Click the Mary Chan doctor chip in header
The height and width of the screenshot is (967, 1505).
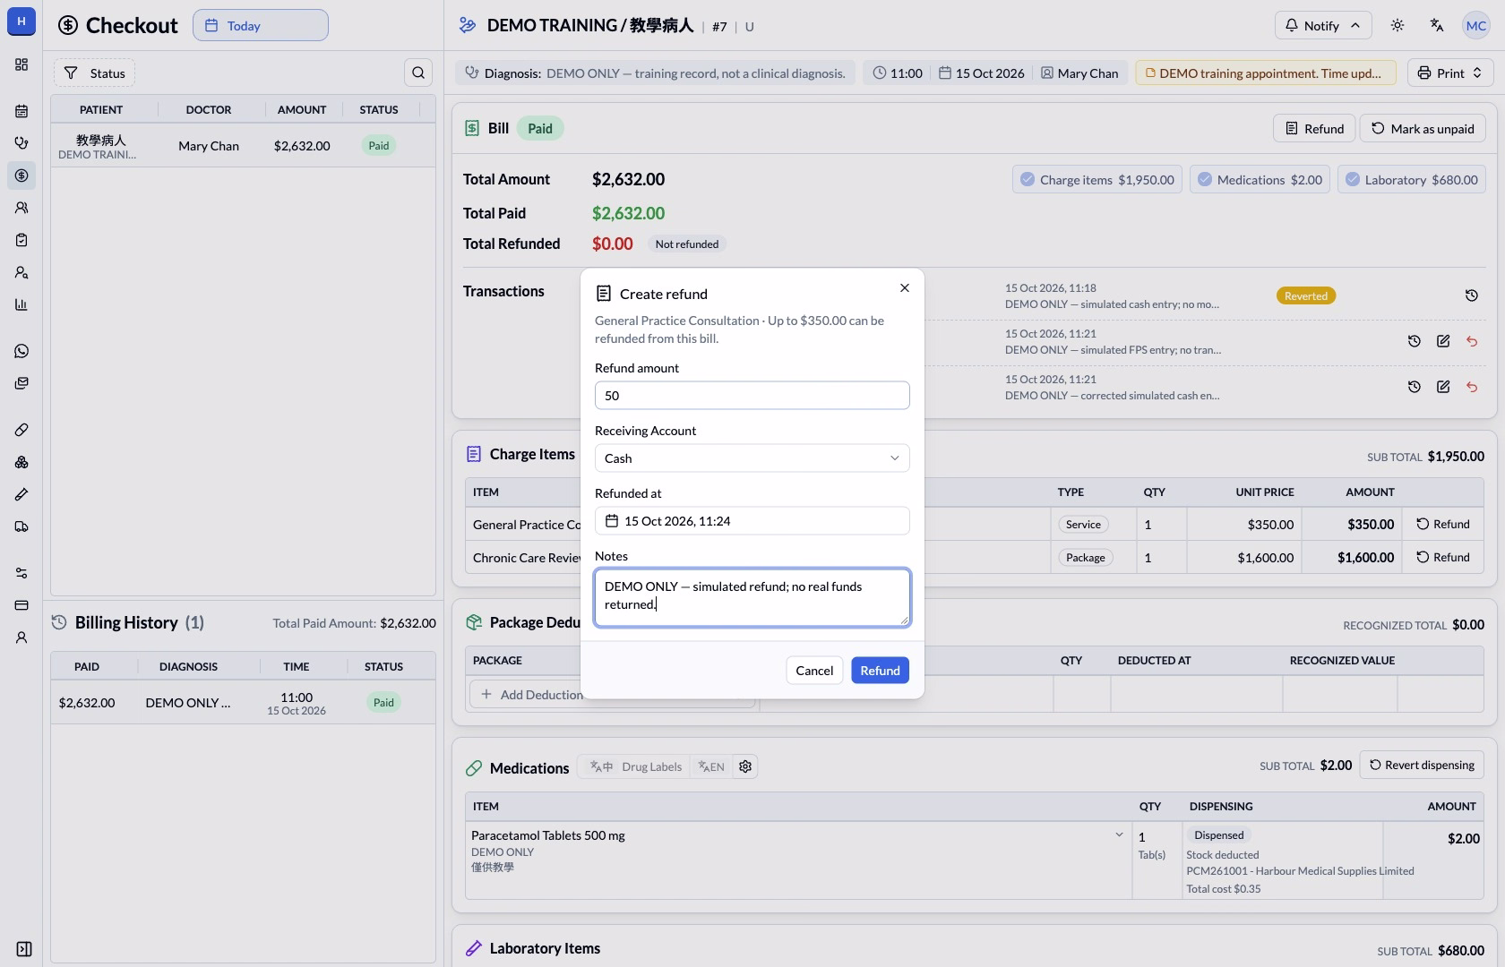coord(1079,73)
